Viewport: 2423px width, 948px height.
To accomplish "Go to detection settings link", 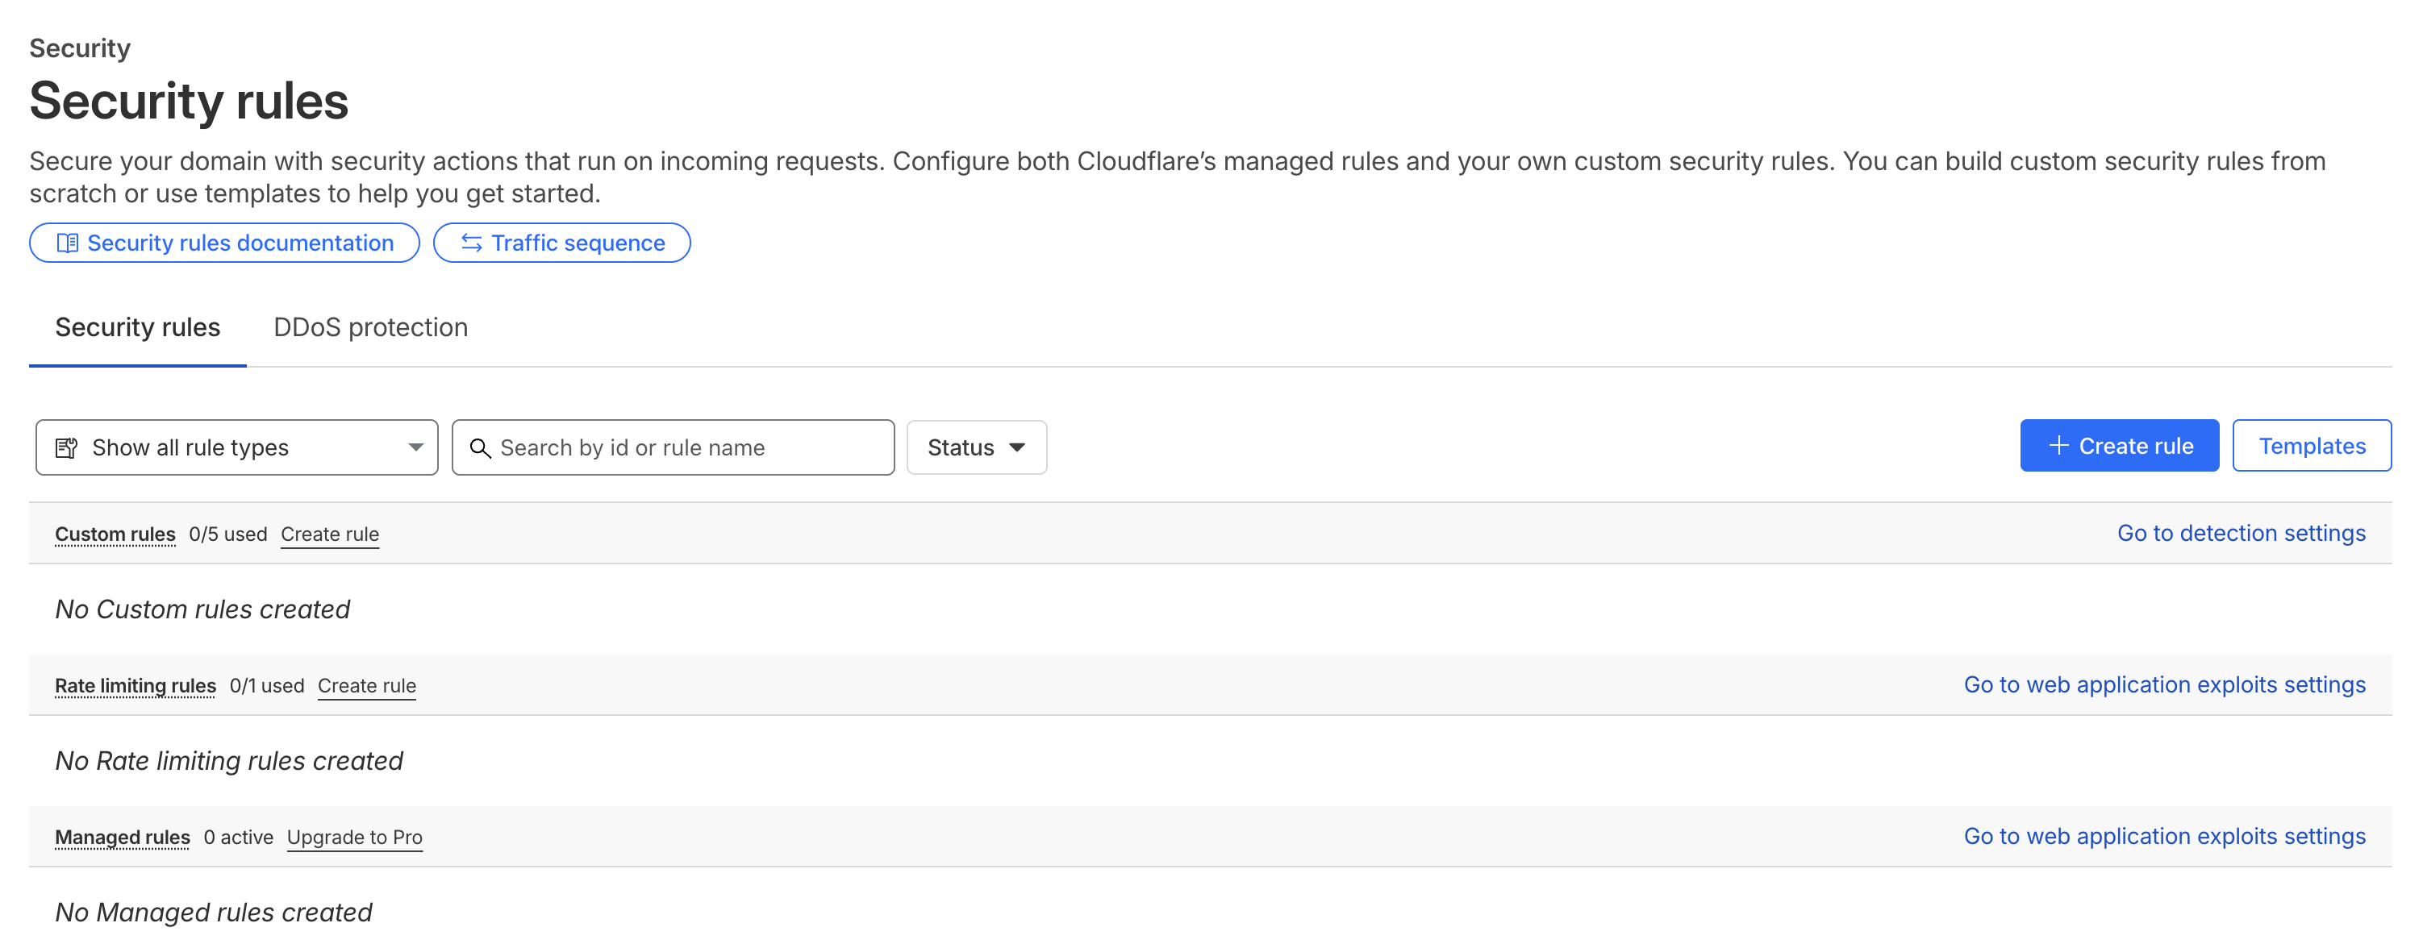I will click(2241, 534).
